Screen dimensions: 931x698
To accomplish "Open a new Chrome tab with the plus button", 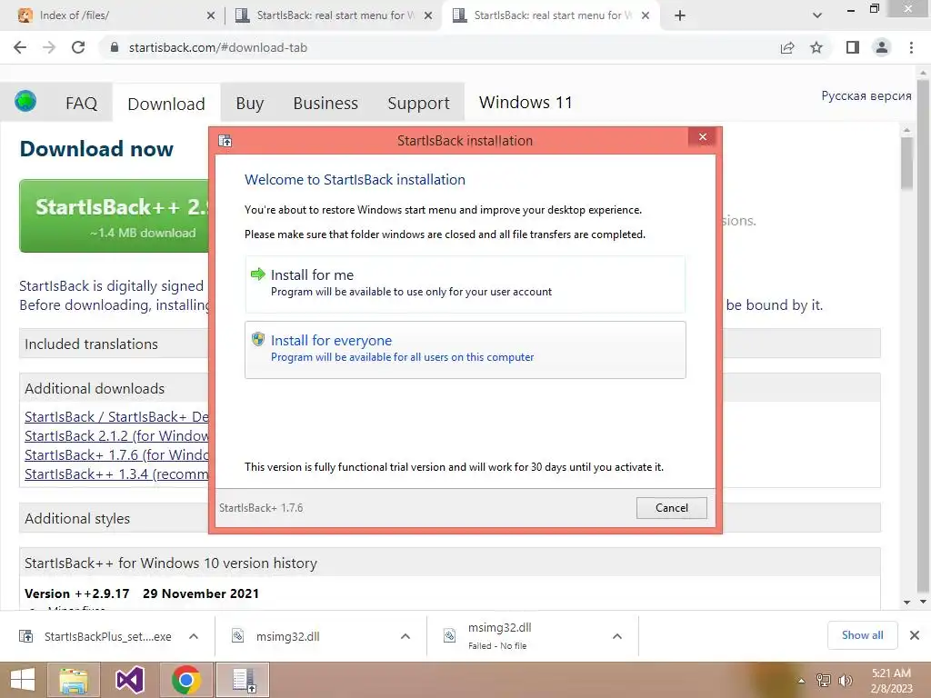I will click(x=680, y=15).
